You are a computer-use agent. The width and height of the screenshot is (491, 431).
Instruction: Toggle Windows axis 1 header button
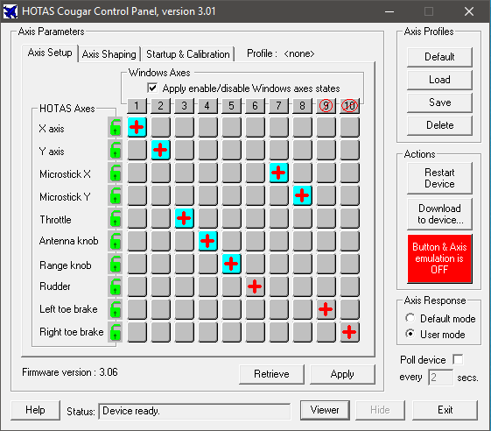click(137, 106)
